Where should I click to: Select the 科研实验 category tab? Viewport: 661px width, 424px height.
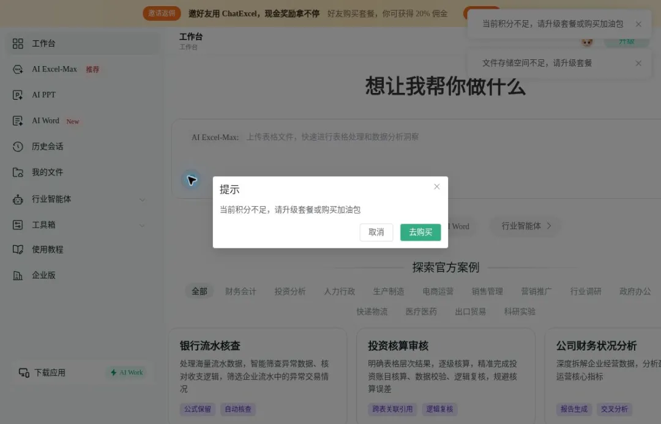(x=520, y=311)
